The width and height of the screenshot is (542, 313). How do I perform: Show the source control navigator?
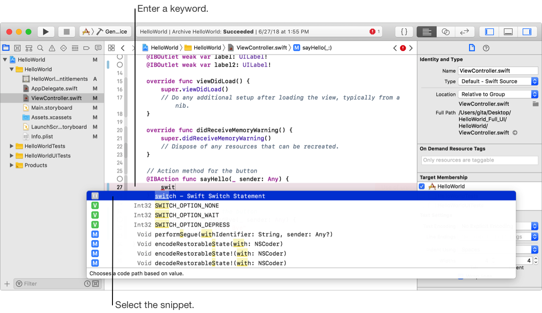point(17,48)
